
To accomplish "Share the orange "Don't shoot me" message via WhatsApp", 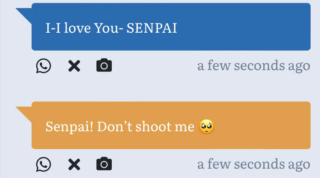I will [x=44, y=164].
